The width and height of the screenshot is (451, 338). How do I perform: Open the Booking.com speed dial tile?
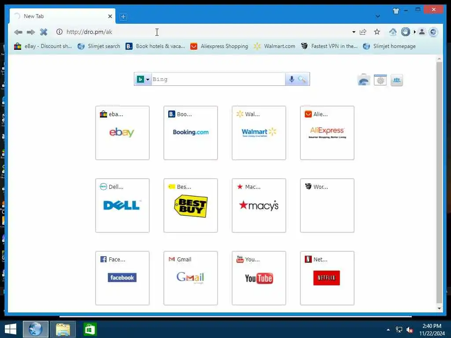click(x=191, y=133)
